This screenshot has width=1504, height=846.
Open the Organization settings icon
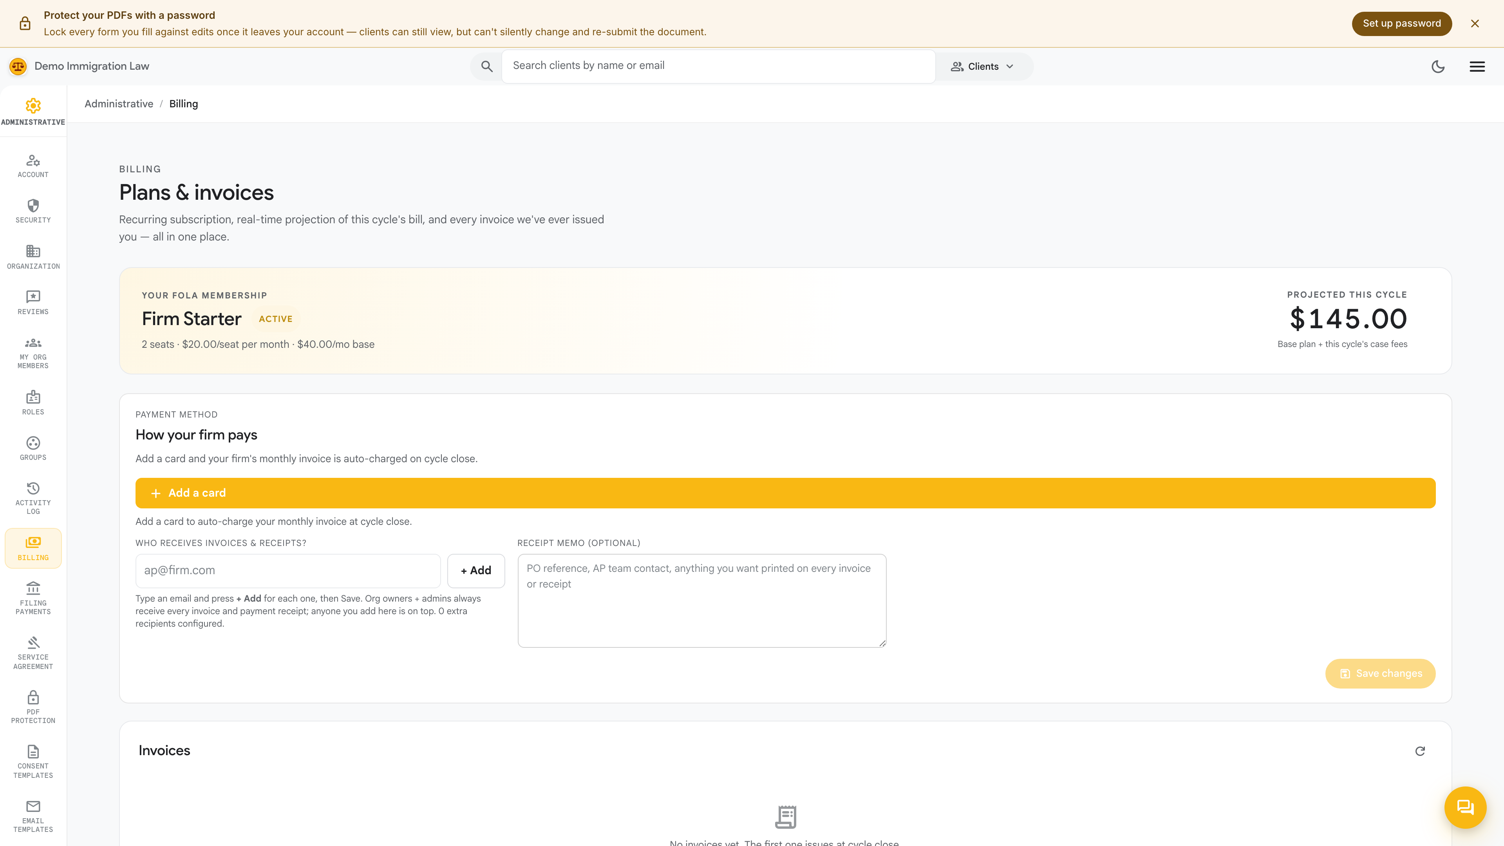pyautogui.click(x=33, y=251)
